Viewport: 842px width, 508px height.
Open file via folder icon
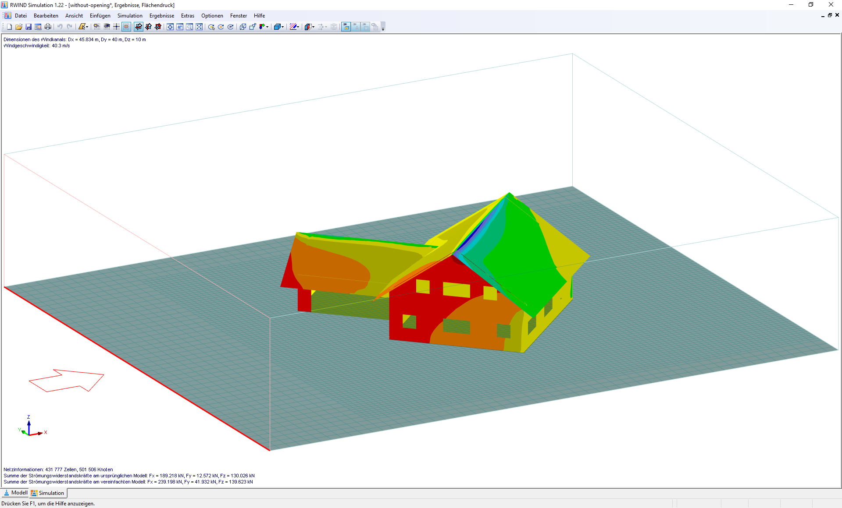point(19,27)
